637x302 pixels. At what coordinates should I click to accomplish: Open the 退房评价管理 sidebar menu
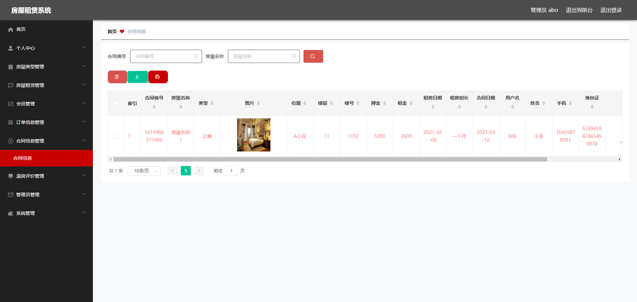46,176
